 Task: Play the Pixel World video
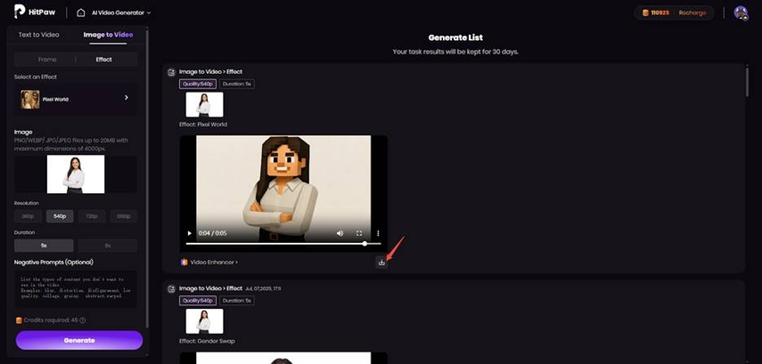(190, 233)
